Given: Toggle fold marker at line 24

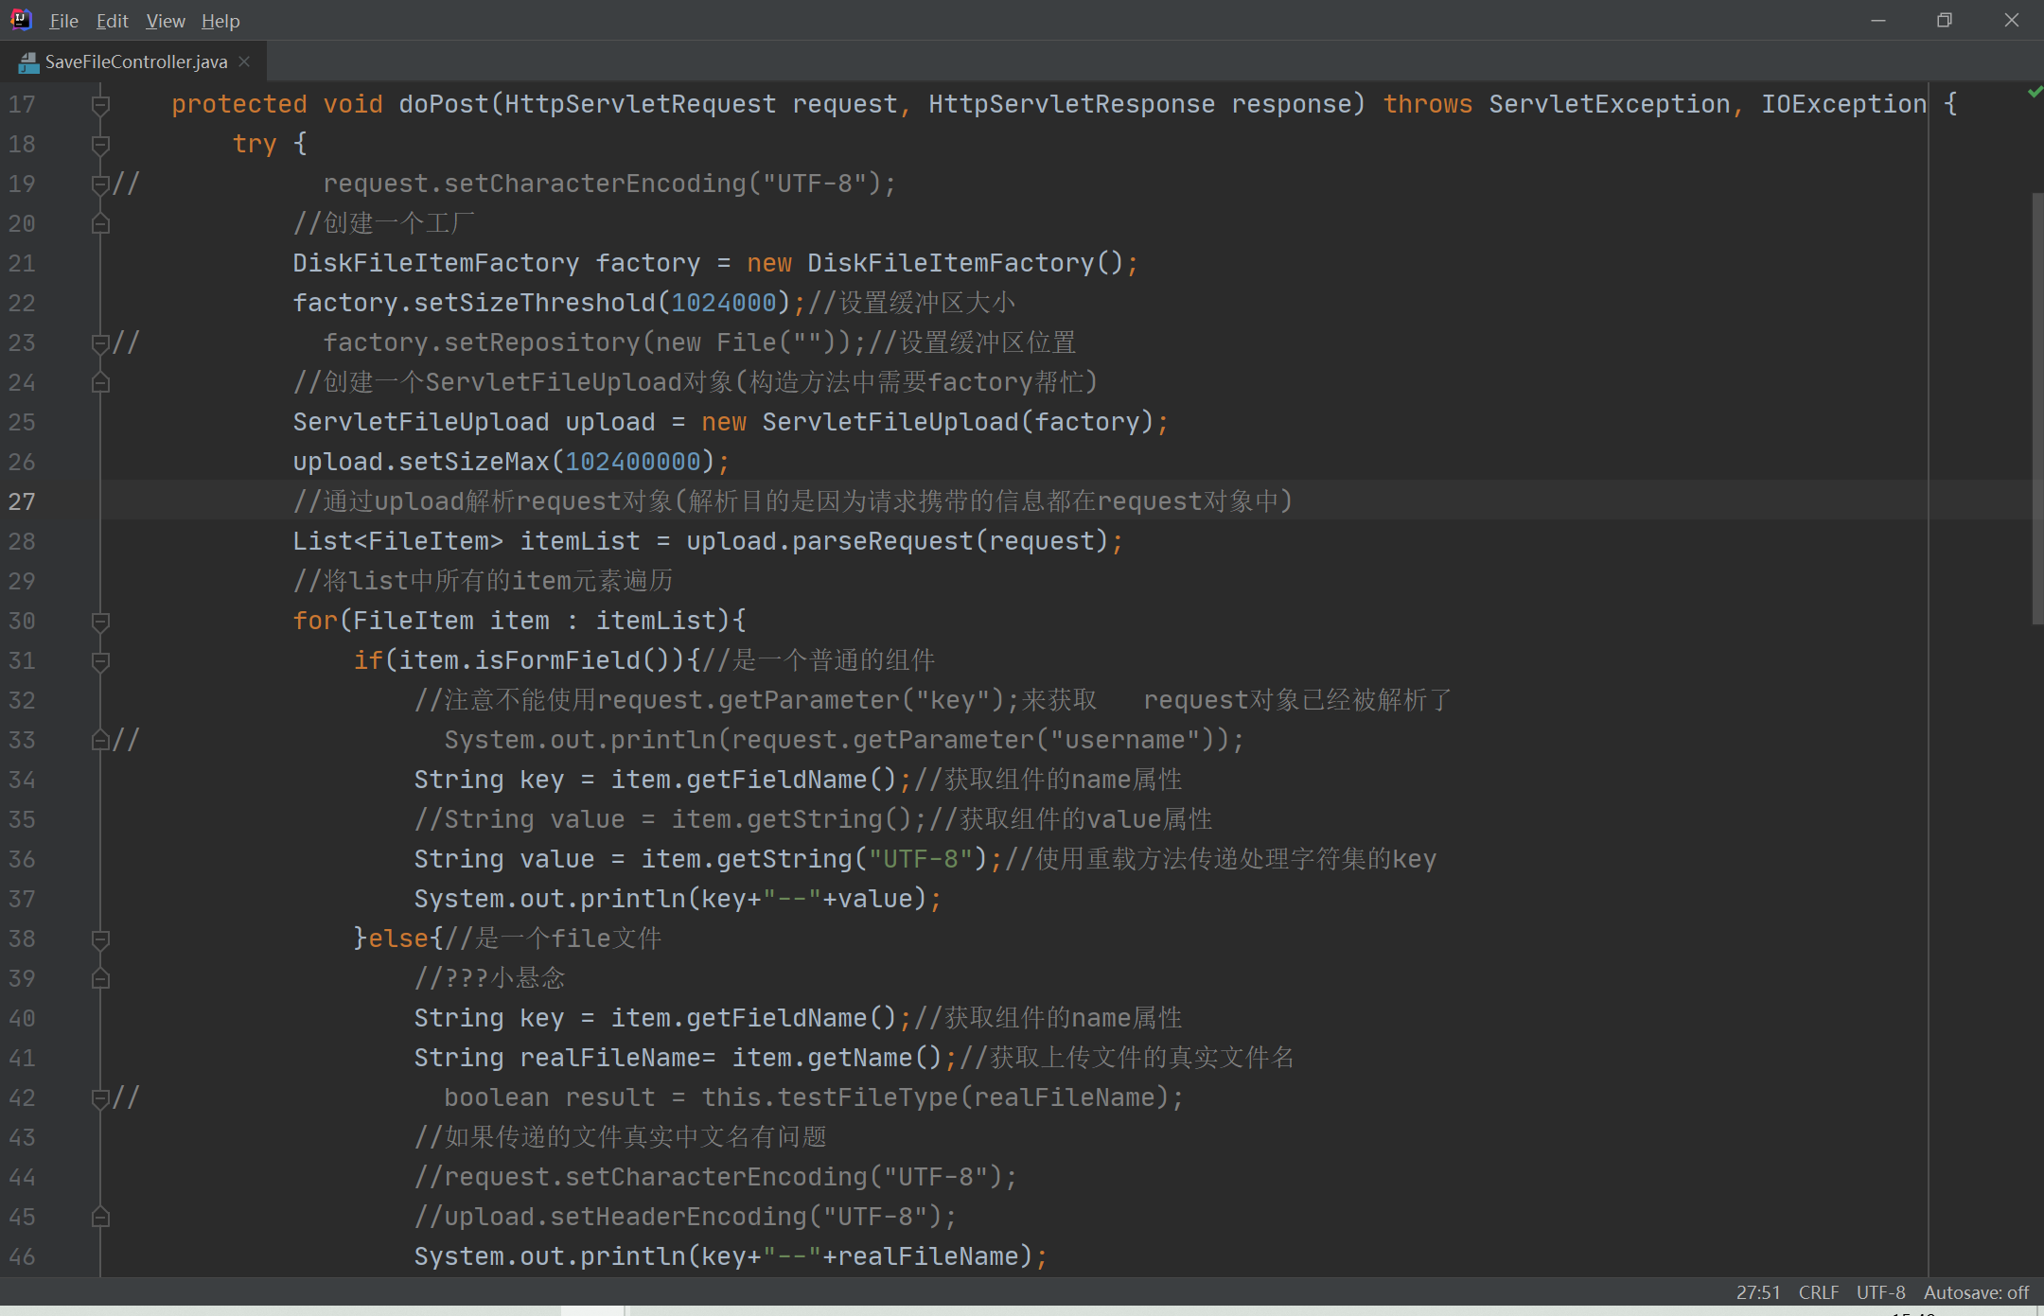Looking at the screenshot, I should 100,382.
